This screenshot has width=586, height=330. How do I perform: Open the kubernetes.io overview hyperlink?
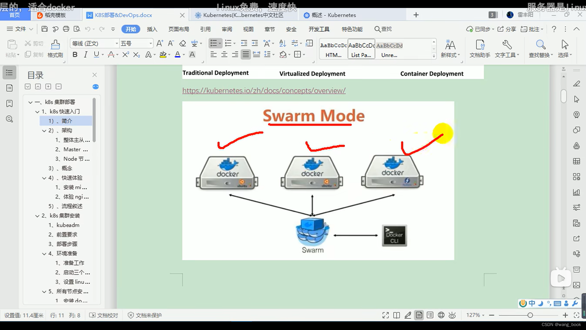264,91
